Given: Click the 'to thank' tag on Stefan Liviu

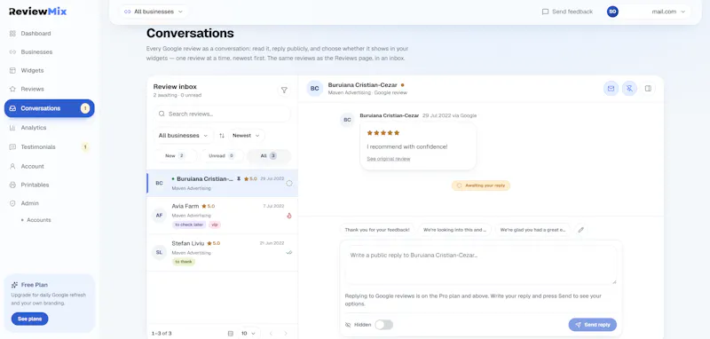Looking at the screenshot, I should 184,262.
